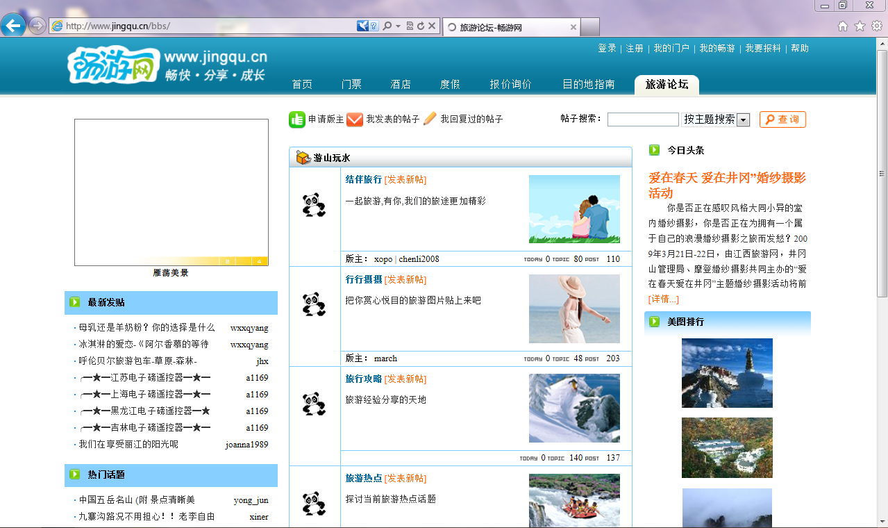Click the panda icon beside 旅行攻略
This screenshot has height=528, width=888.
click(315, 404)
